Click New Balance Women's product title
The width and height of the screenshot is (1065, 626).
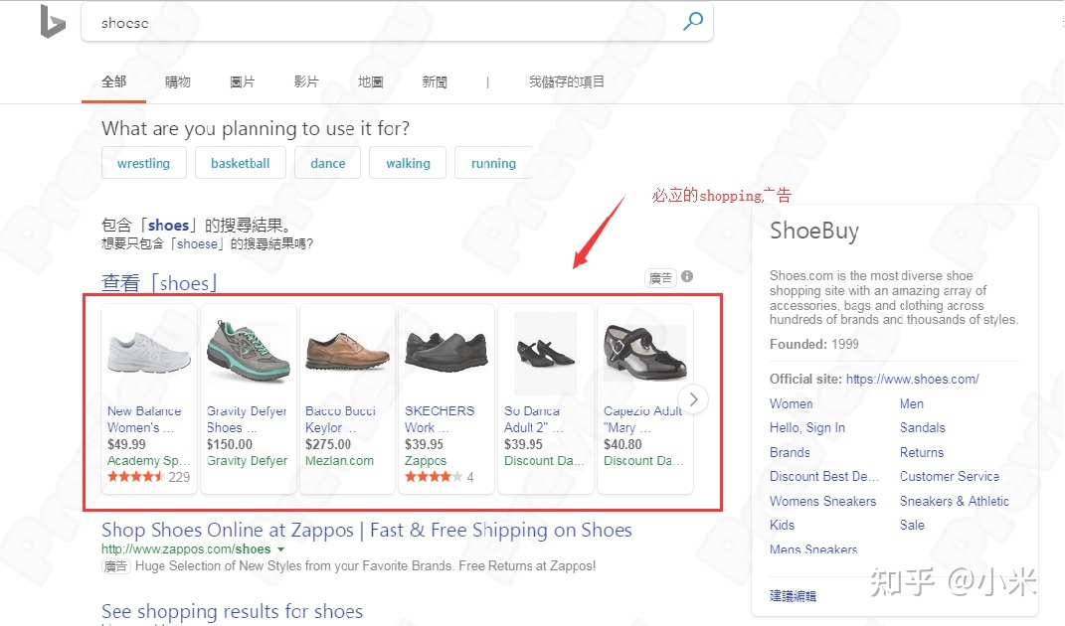point(144,419)
